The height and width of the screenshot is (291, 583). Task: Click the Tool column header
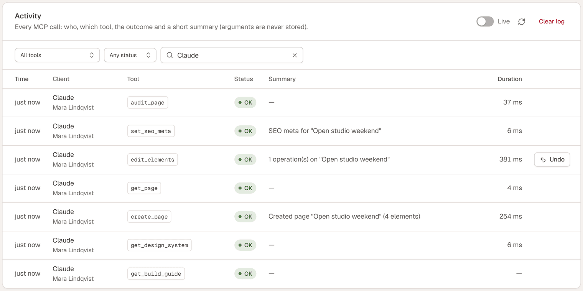[133, 79]
